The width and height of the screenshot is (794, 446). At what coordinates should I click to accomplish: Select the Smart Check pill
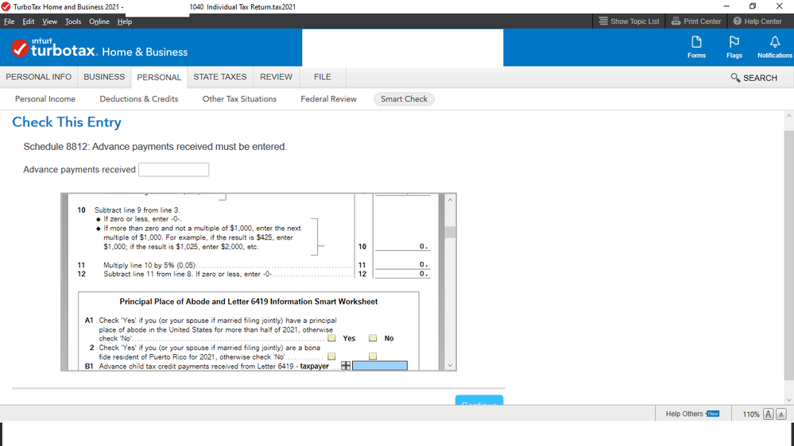(404, 99)
